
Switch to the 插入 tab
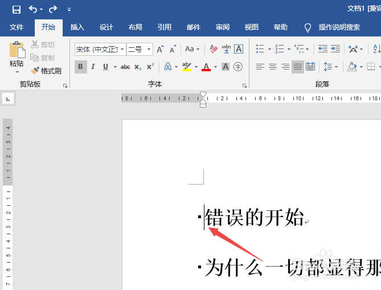click(77, 27)
